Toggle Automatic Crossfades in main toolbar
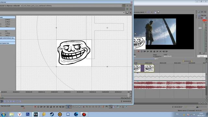This screenshot has width=208, height=117. 114,107
